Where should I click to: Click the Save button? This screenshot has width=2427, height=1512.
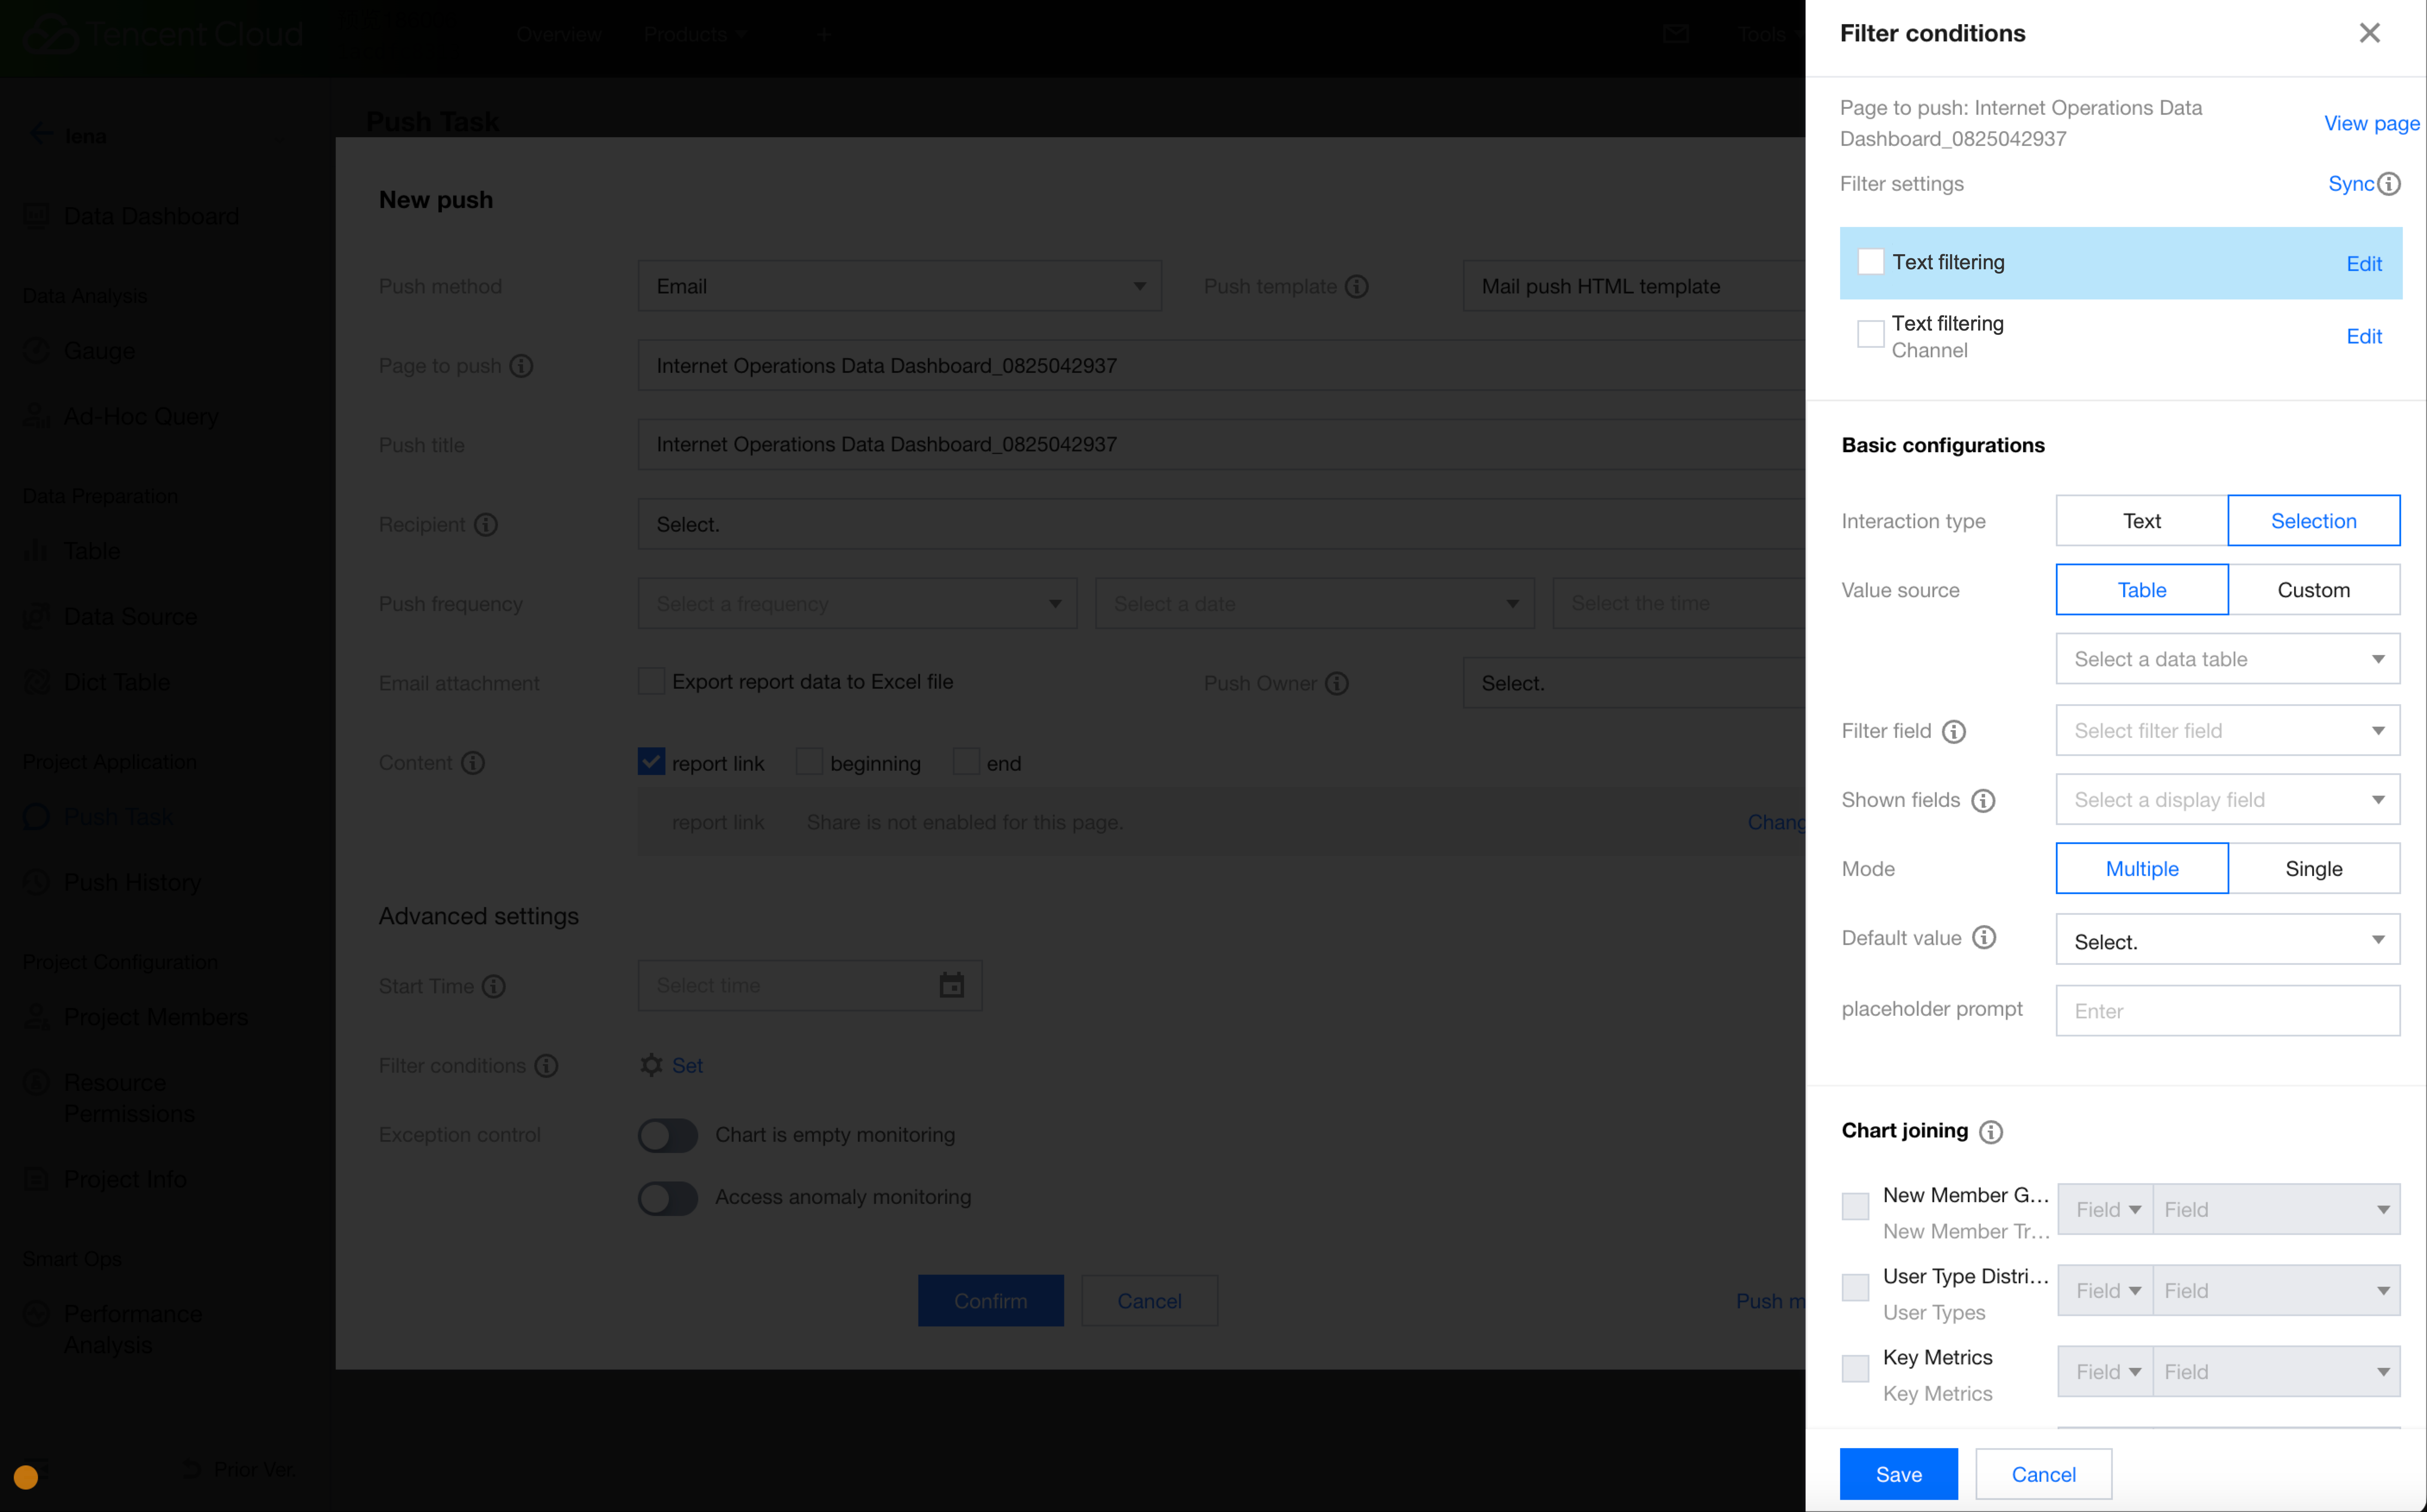pos(1898,1474)
